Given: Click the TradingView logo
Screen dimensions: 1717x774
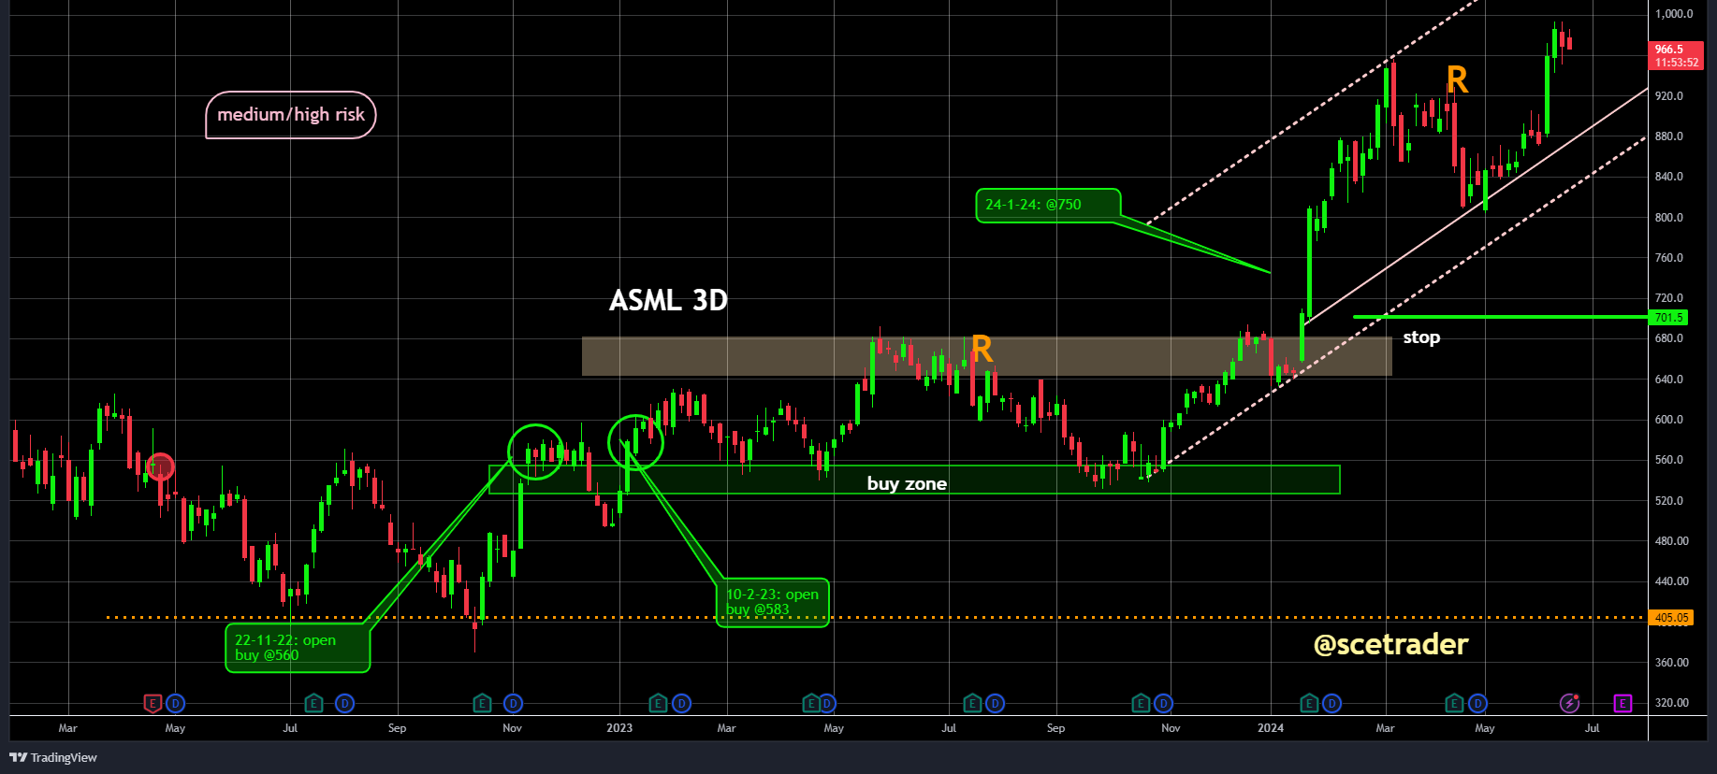Looking at the screenshot, I should (x=53, y=757).
